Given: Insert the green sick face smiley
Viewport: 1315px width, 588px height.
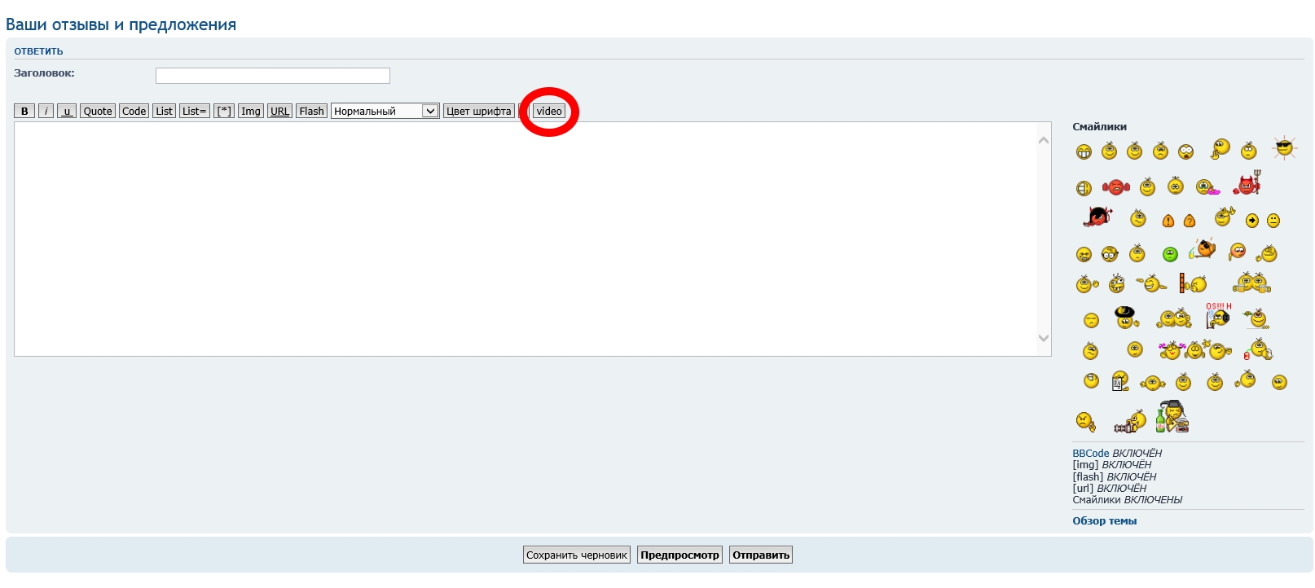Looking at the screenshot, I should tap(1170, 255).
